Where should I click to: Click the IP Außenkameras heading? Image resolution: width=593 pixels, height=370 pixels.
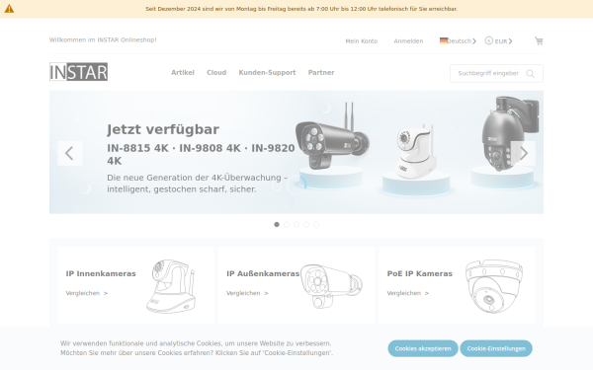(x=263, y=273)
